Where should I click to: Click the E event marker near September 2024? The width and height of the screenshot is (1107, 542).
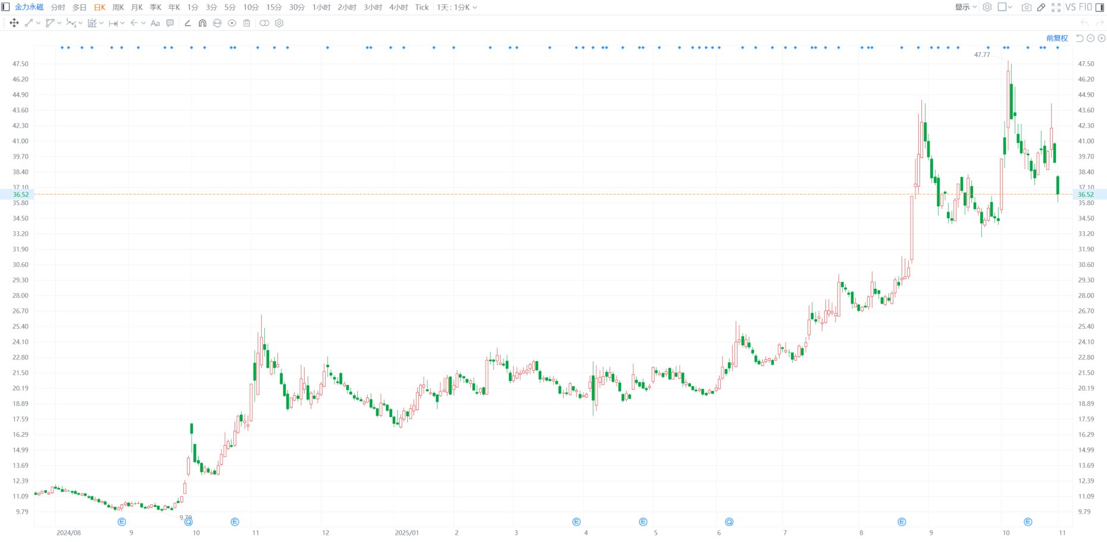pos(122,522)
